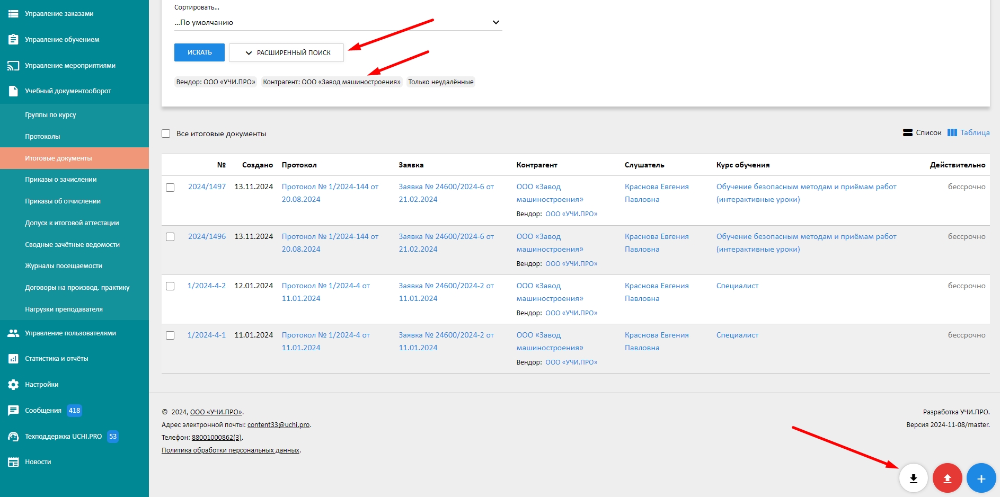The width and height of the screenshot is (1000, 497).
Task: Open 'Заявка № 24600/2024-6' in the 2024/1496 row
Action: tap(446, 243)
